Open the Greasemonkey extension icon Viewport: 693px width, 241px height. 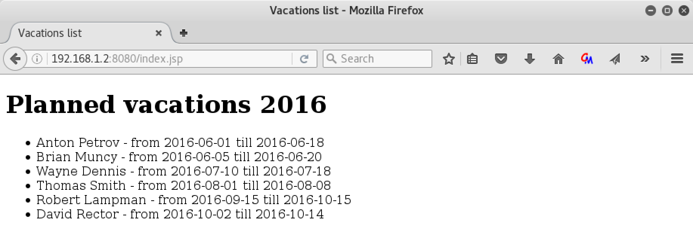click(x=587, y=59)
